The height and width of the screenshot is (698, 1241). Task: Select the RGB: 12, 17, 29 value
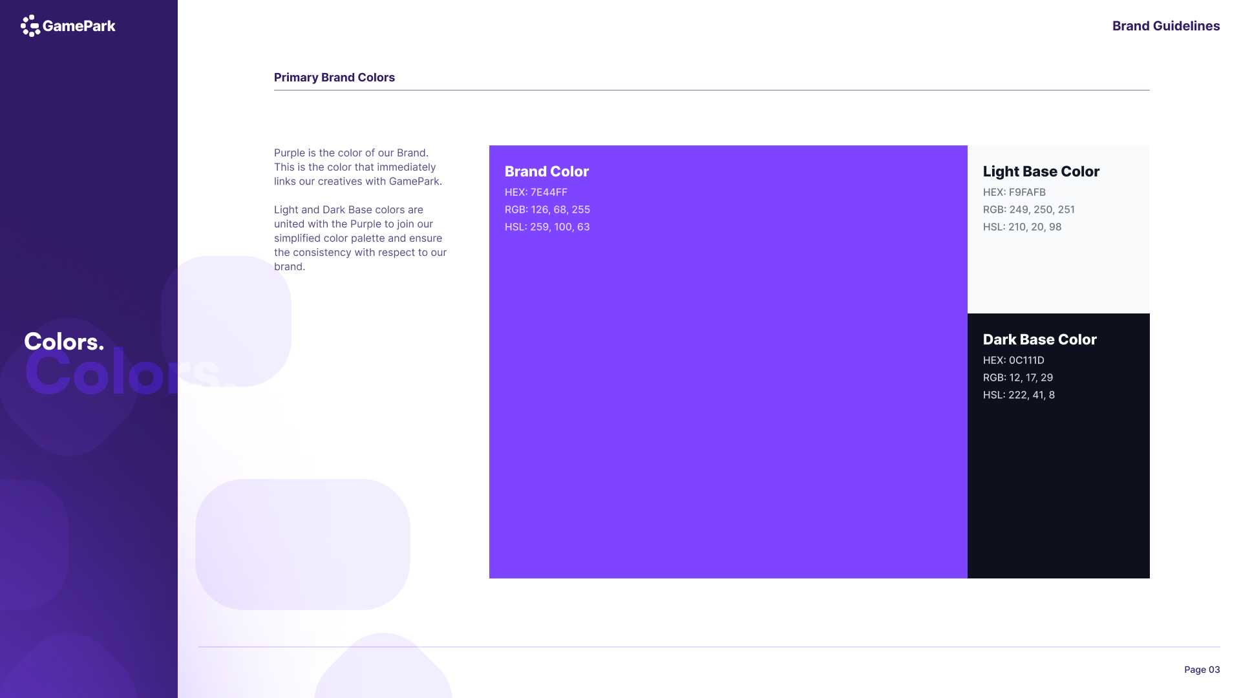[x=1018, y=377]
